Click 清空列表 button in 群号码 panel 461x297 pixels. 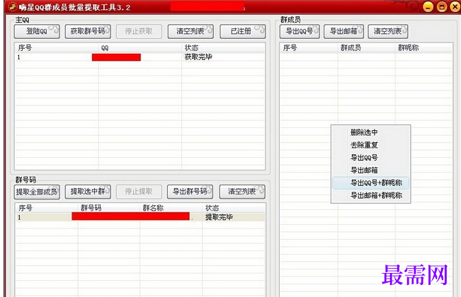242,192
